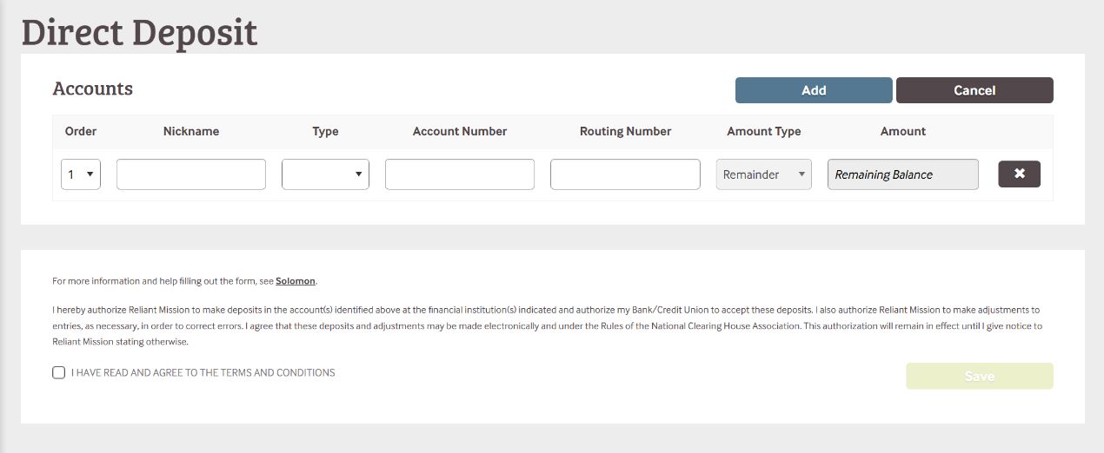Click the Remaining Balance amount field
The width and height of the screenshot is (1104, 453).
pyautogui.click(x=902, y=174)
